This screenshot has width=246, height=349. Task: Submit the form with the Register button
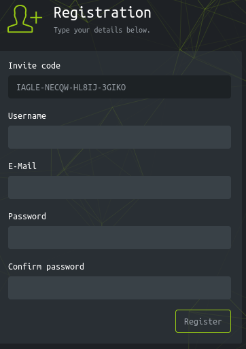203,321
